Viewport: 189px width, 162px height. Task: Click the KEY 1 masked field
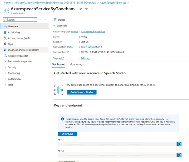117,144
